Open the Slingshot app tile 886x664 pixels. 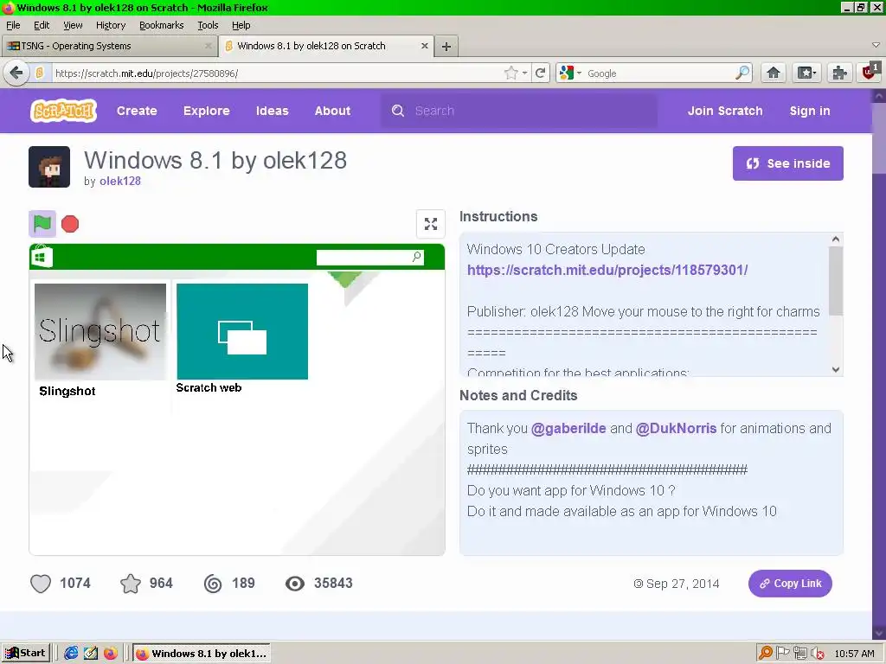coord(100,331)
